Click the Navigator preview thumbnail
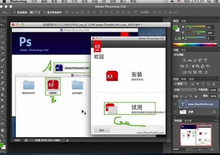Image resolution: width=220 pixels, height=155 pixels. [196, 135]
